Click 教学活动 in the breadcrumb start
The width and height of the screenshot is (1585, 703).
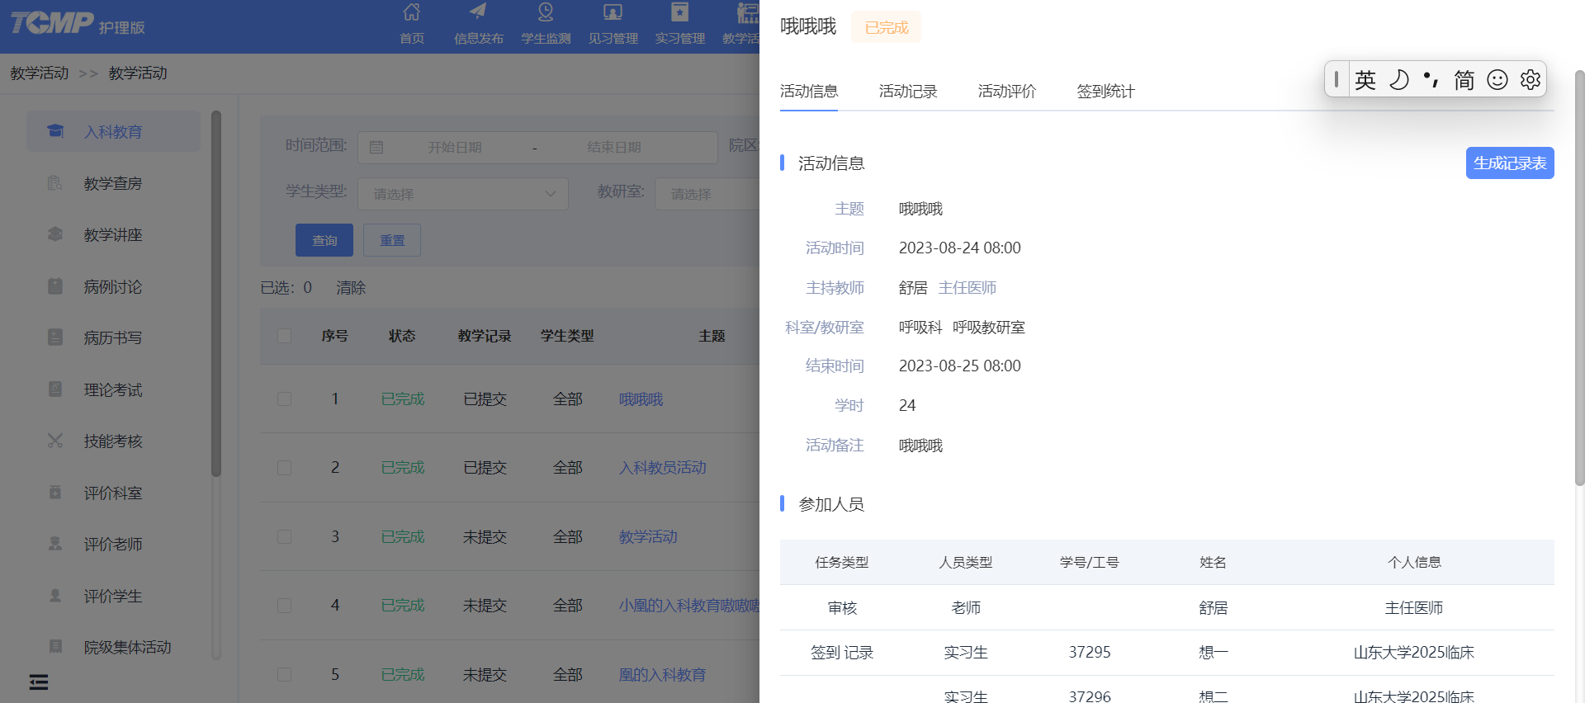click(x=40, y=73)
